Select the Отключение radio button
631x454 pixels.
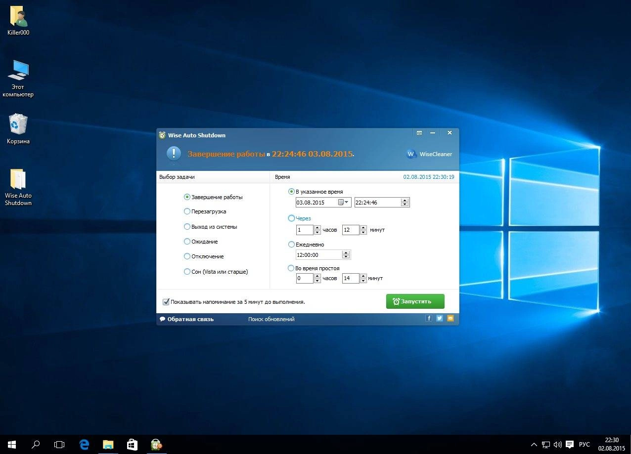pyautogui.click(x=187, y=256)
